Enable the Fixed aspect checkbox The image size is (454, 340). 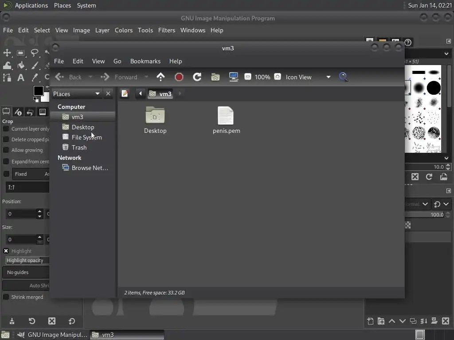coord(6,174)
